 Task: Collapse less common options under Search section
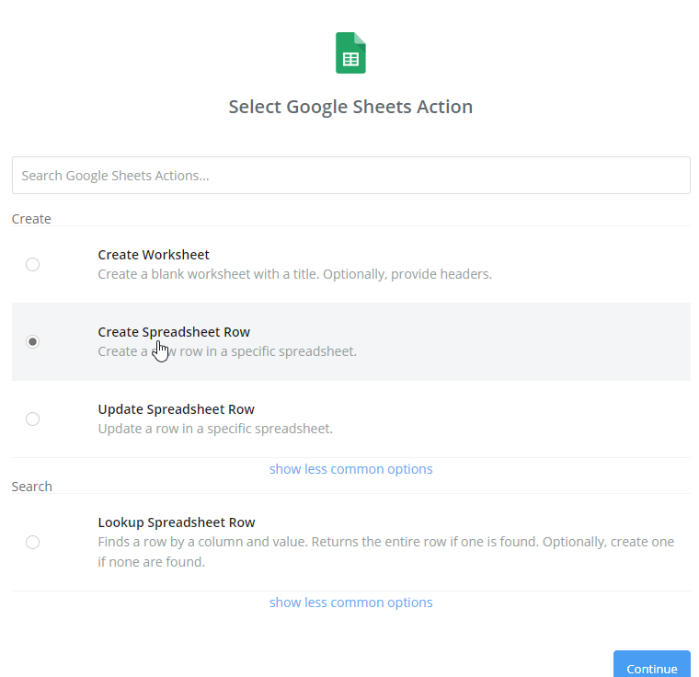350,602
